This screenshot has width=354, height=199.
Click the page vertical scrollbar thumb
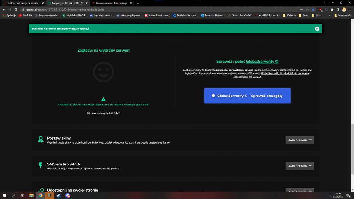(x=352, y=149)
